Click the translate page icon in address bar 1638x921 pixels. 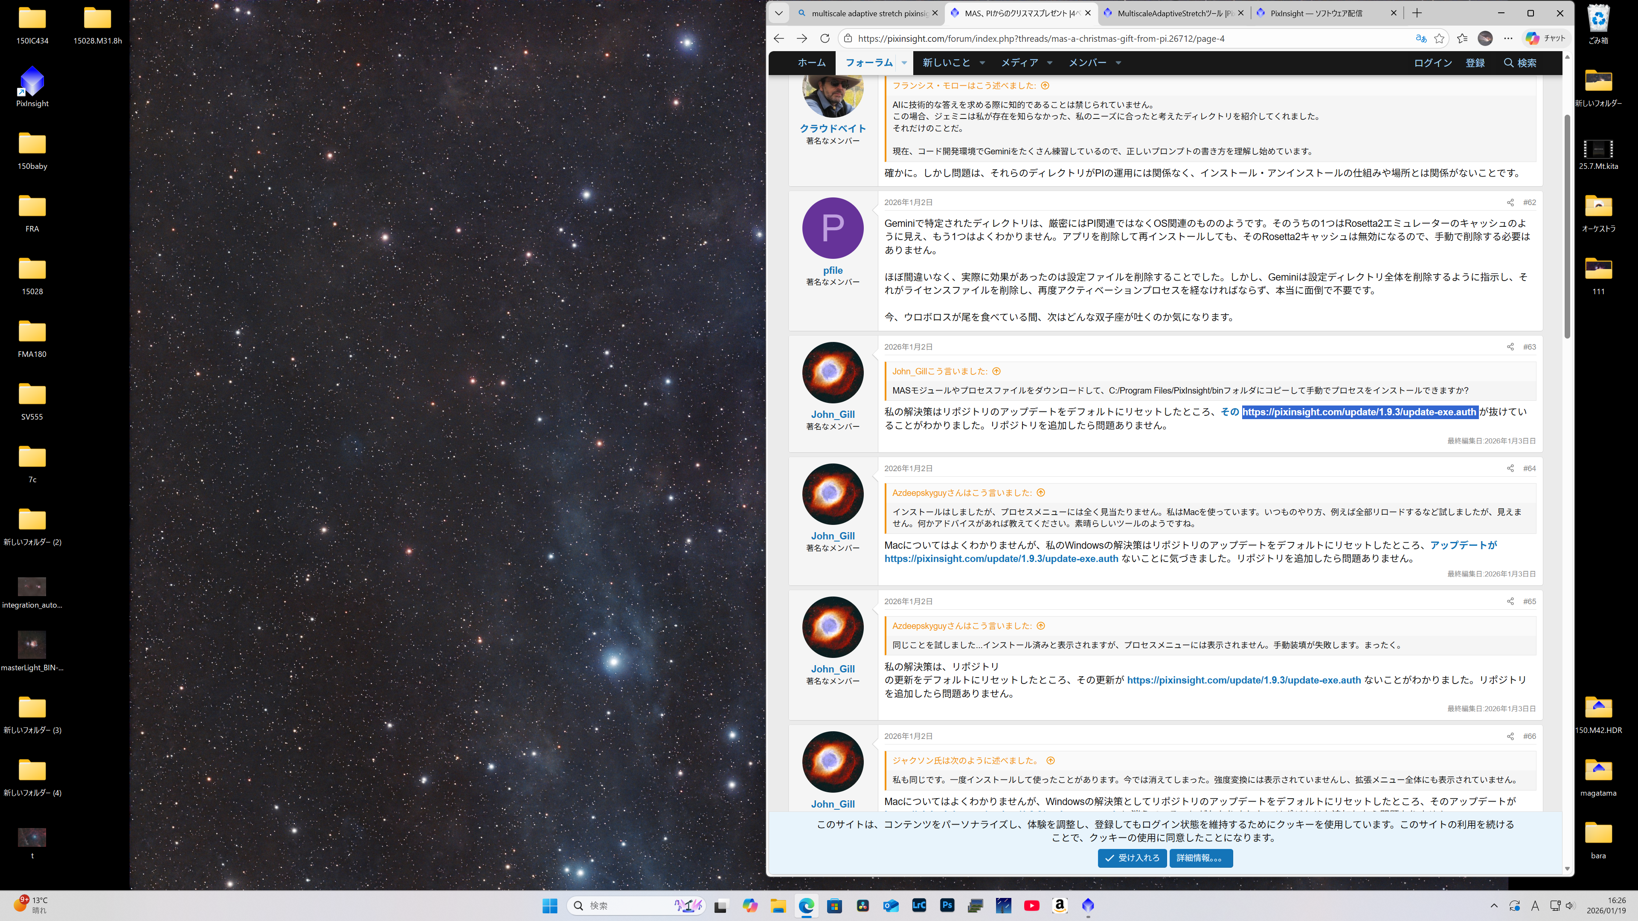click(1421, 38)
